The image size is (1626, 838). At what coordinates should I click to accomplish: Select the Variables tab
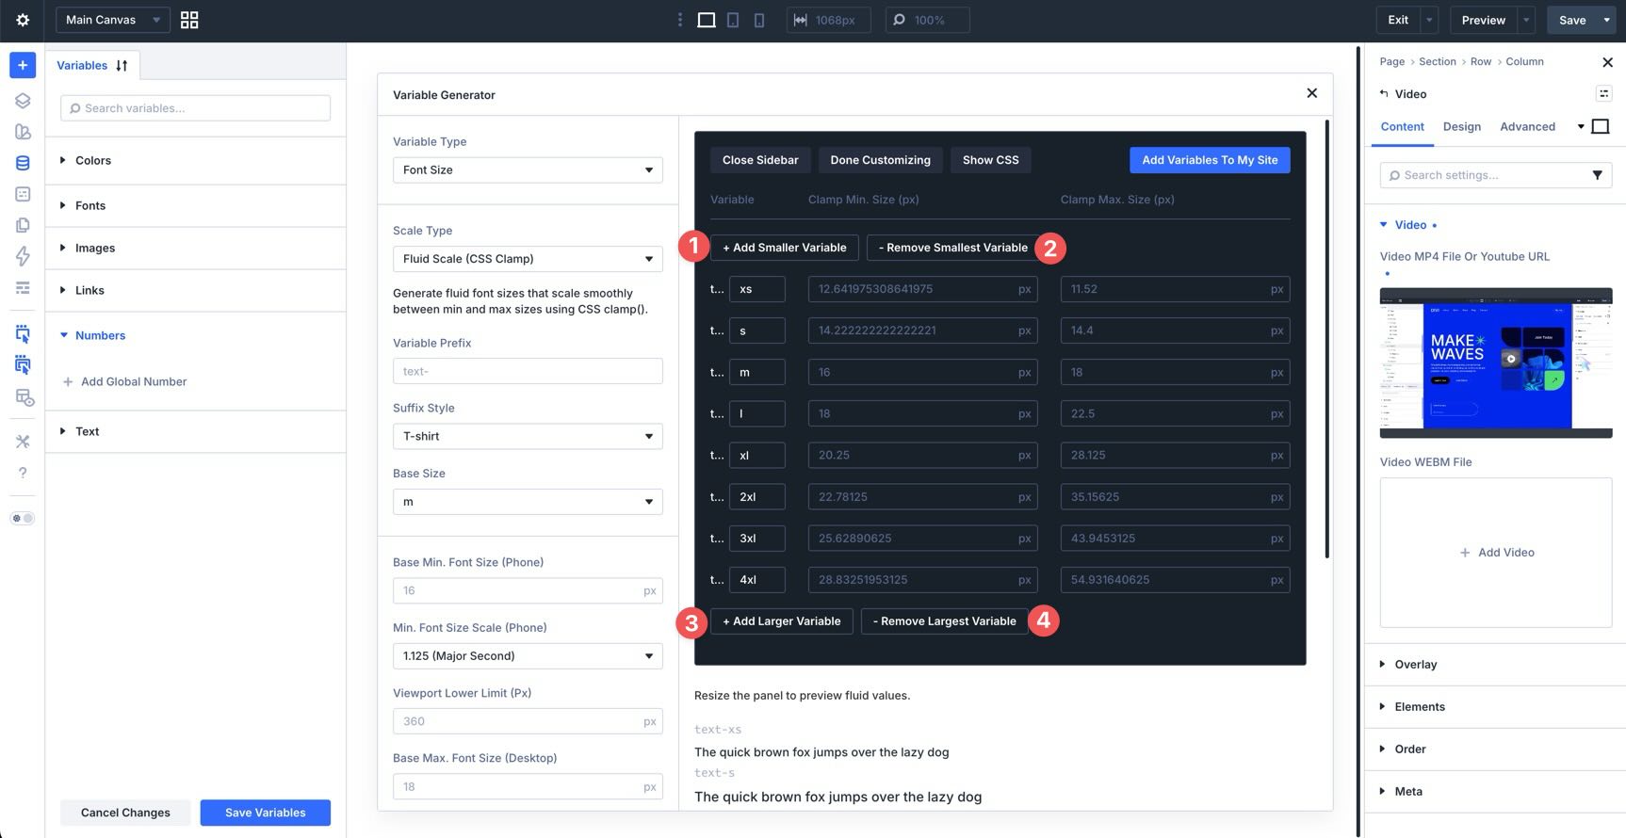tap(82, 66)
